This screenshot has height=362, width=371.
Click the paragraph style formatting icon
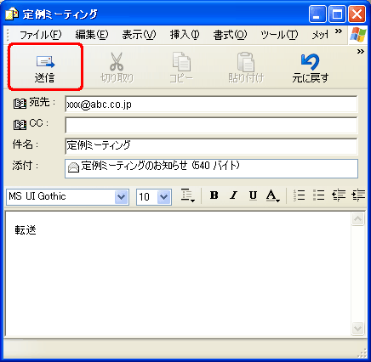[x=187, y=196]
